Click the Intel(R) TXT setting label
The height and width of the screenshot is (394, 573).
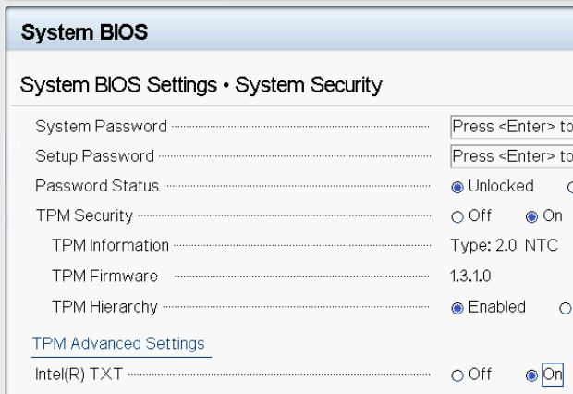click(x=79, y=375)
